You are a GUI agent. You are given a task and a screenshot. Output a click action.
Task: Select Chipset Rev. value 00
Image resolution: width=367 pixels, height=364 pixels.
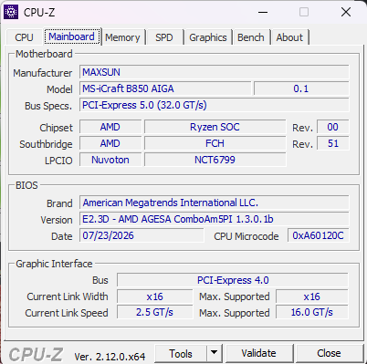point(333,127)
